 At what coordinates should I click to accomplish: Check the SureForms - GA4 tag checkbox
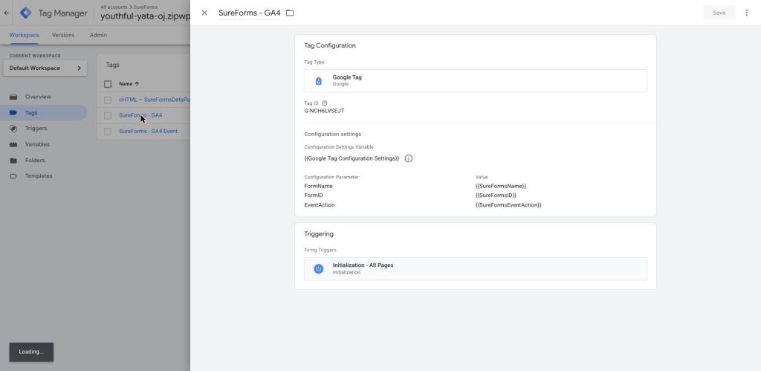(x=108, y=115)
